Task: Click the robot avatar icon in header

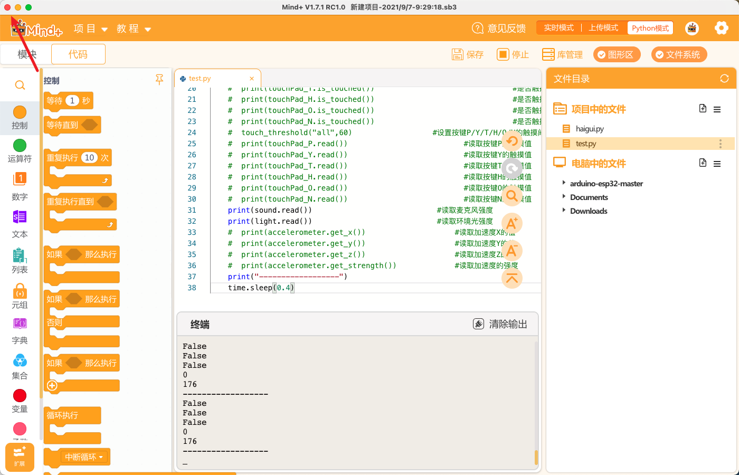Action: point(692,28)
